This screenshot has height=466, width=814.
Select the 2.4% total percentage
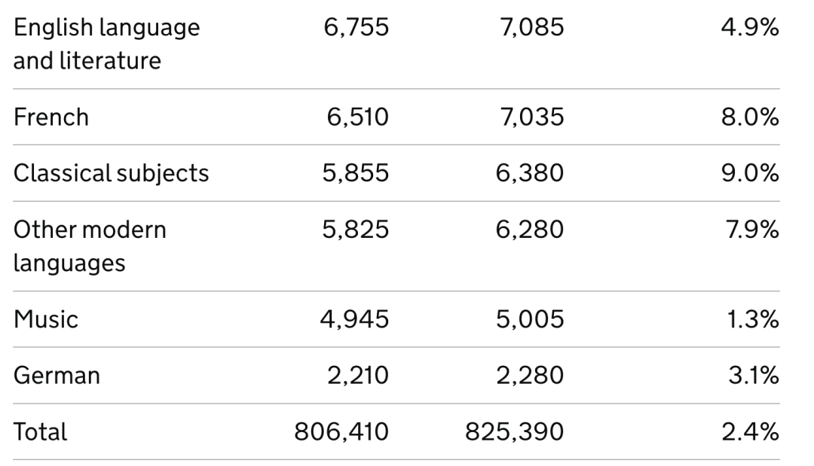(750, 432)
